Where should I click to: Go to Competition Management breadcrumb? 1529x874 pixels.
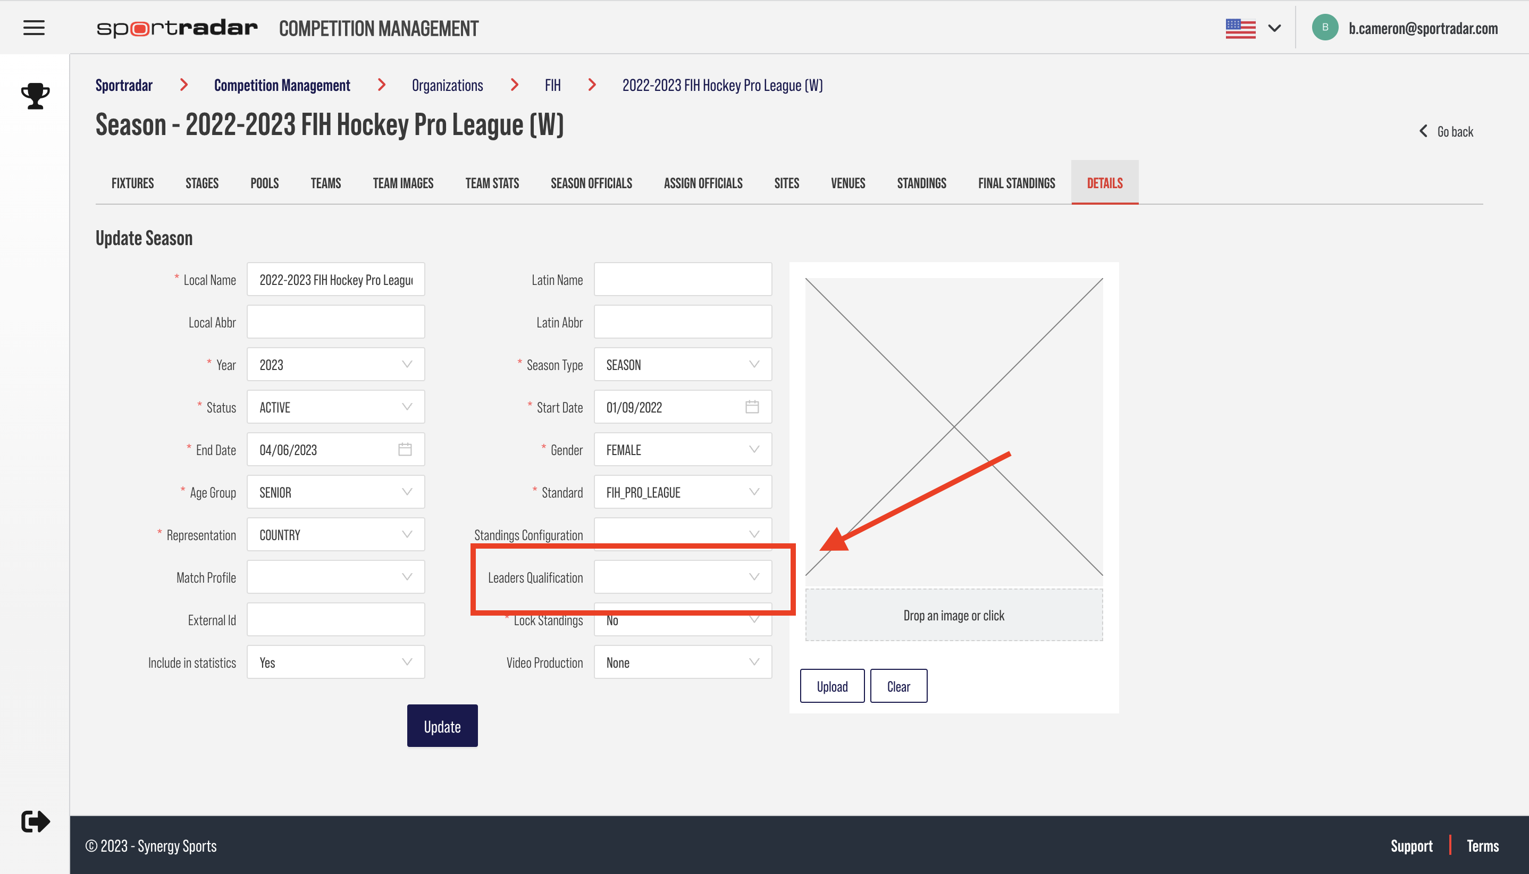pyautogui.click(x=282, y=85)
